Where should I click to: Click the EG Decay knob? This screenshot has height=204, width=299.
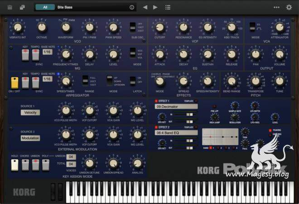pyautogui.click(x=183, y=54)
